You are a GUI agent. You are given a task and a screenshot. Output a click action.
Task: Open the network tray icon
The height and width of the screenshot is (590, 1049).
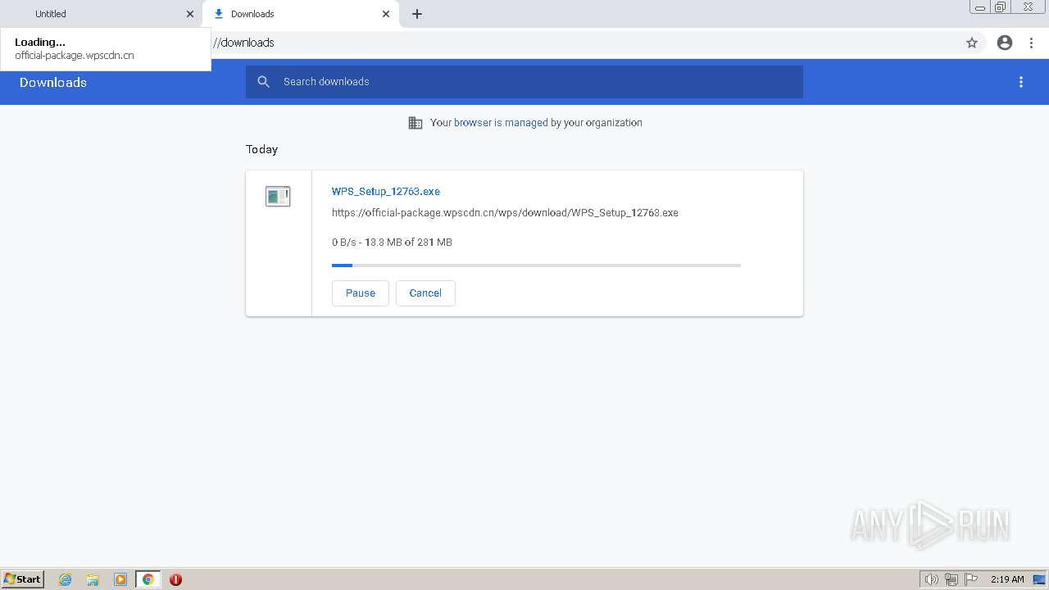pos(951,579)
